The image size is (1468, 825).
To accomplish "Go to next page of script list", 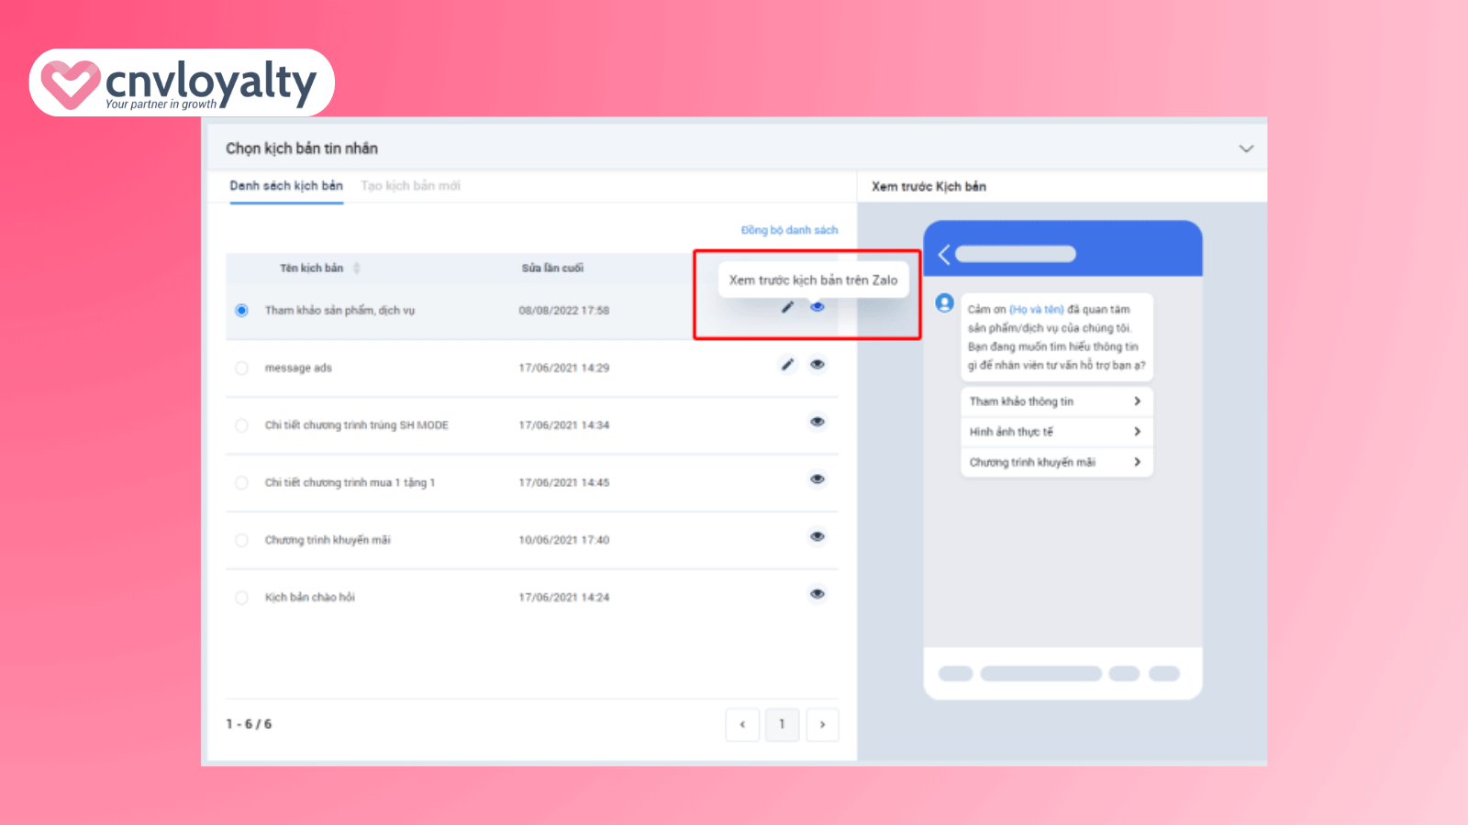I will click(822, 724).
